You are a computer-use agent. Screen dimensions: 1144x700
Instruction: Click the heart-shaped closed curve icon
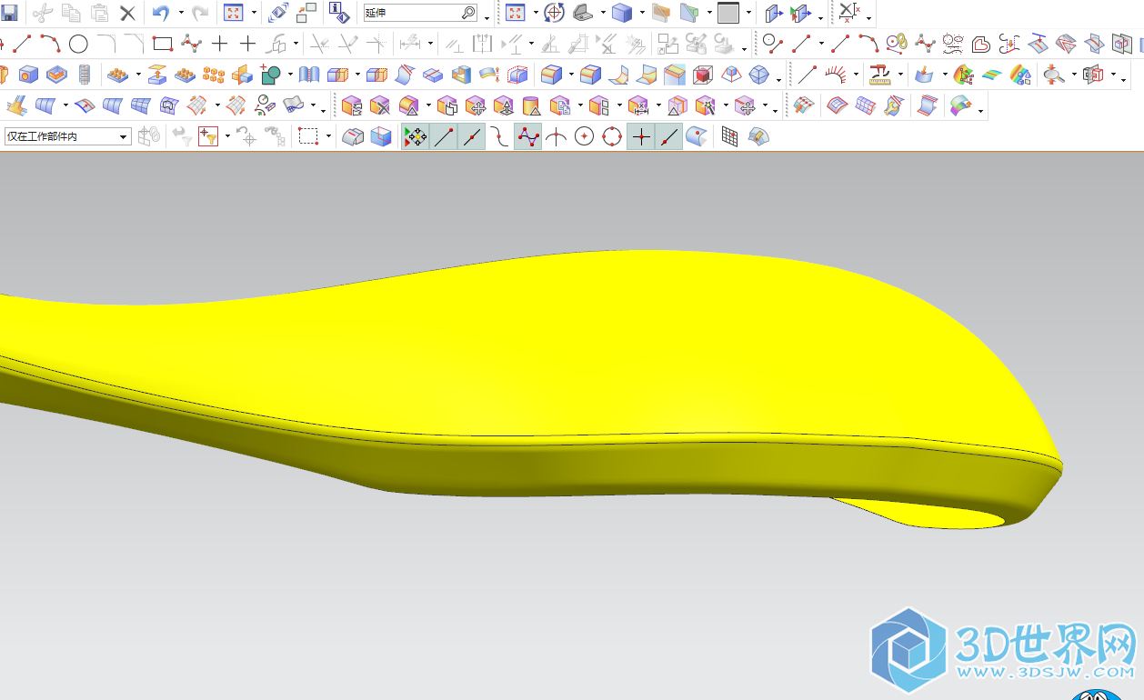[981, 43]
